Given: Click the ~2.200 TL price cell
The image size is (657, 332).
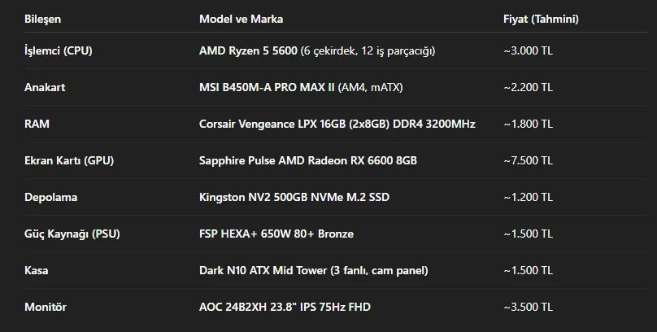Looking at the screenshot, I should click(528, 88).
